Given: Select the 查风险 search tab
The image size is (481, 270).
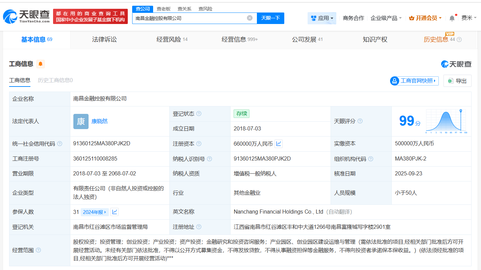Looking at the screenshot, I should coord(205,8).
